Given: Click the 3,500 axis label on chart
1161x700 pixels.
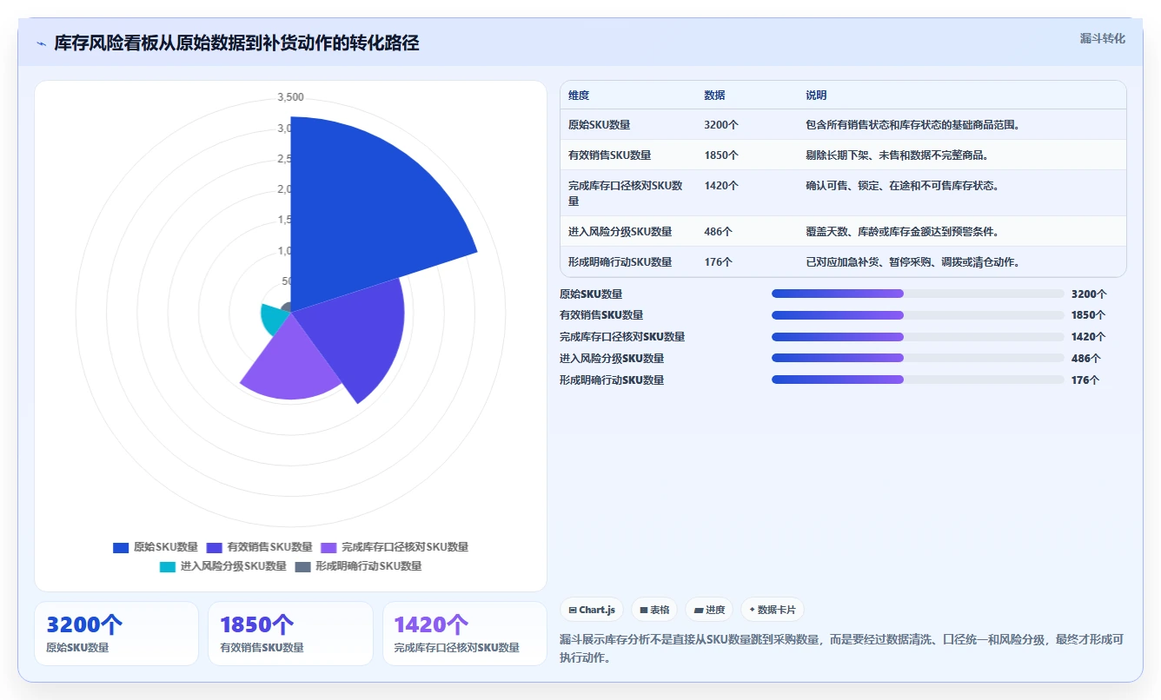Looking at the screenshot, I should (290, 97).
